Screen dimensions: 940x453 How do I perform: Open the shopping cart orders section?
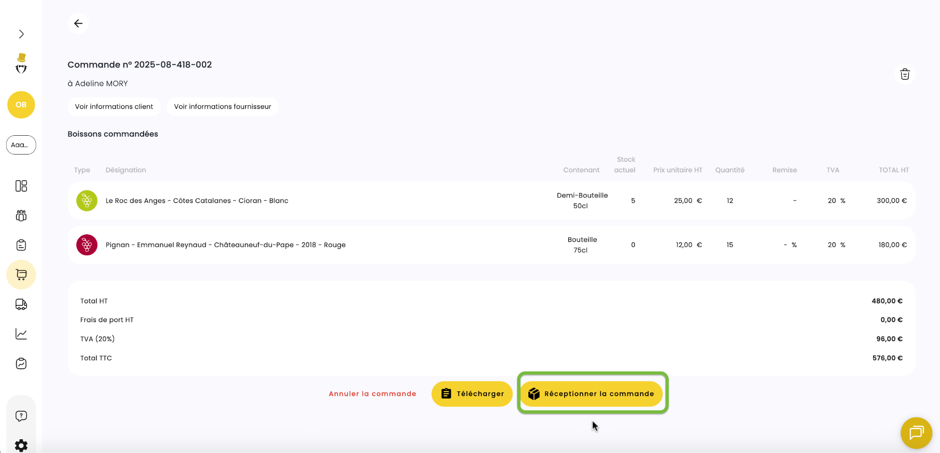point(21,275)
